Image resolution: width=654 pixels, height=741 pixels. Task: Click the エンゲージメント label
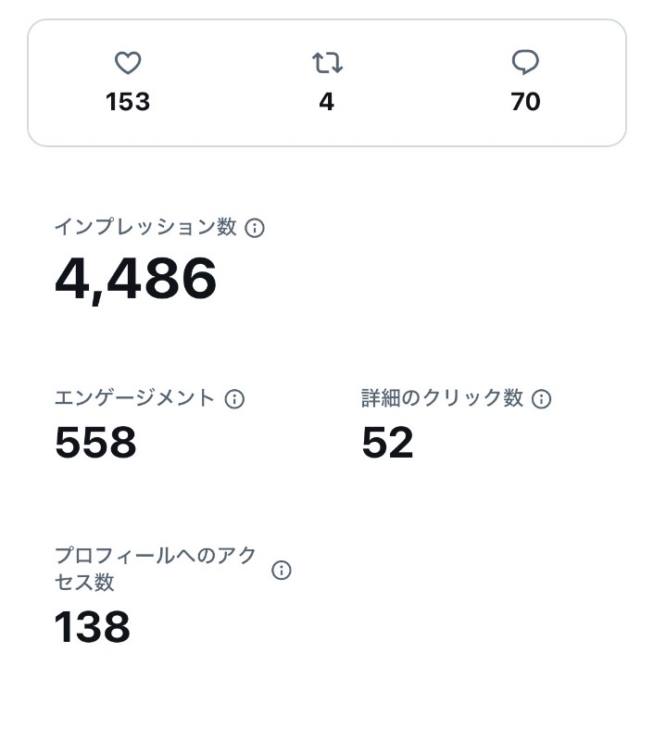tap(134, 398)
